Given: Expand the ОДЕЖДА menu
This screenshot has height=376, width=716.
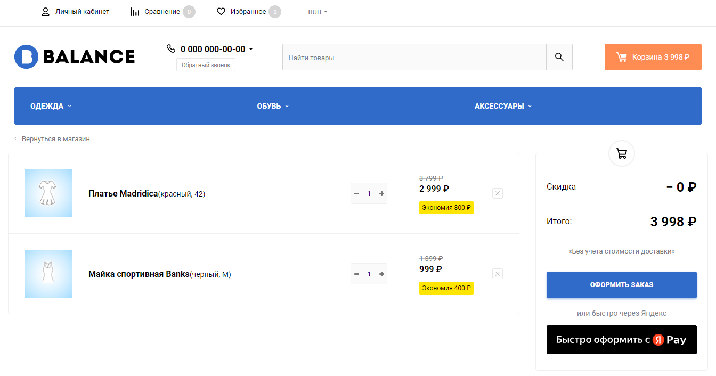Looking at the screenshot, I should (x=51, y=106).
